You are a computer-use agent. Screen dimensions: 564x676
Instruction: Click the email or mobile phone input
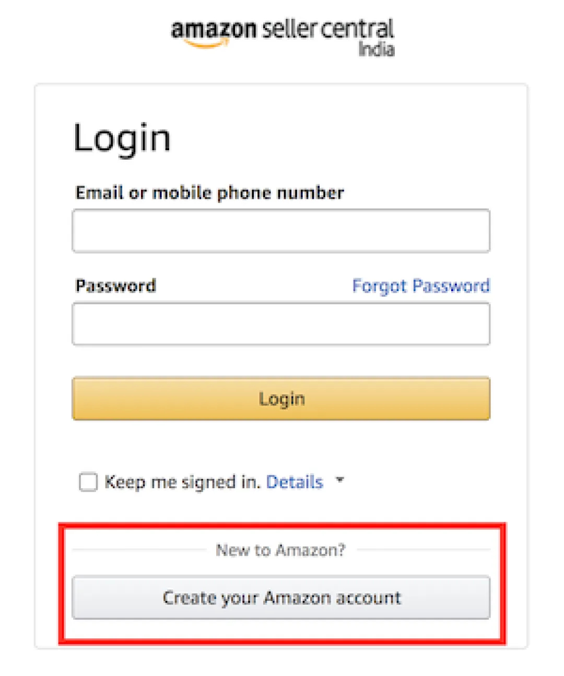point(281,231)
